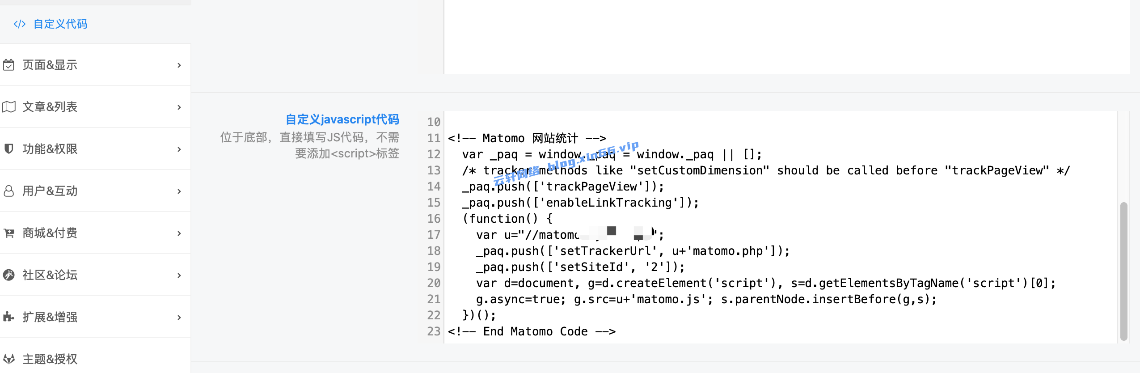Click the shopping cart icon for 商城&付费
Image resolution: width=1140 pixels, height=373 pixels.
click(8, 233)
